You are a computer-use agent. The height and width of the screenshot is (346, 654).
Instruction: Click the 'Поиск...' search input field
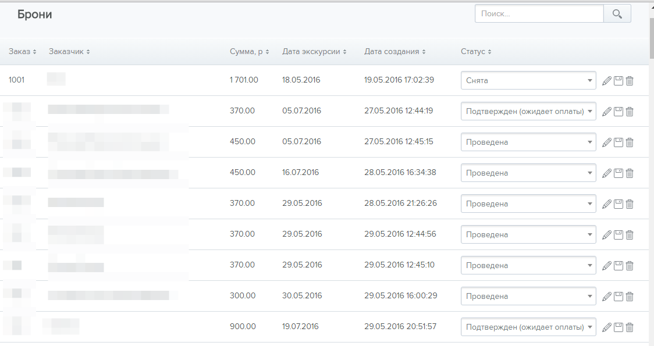coord(539,13)
